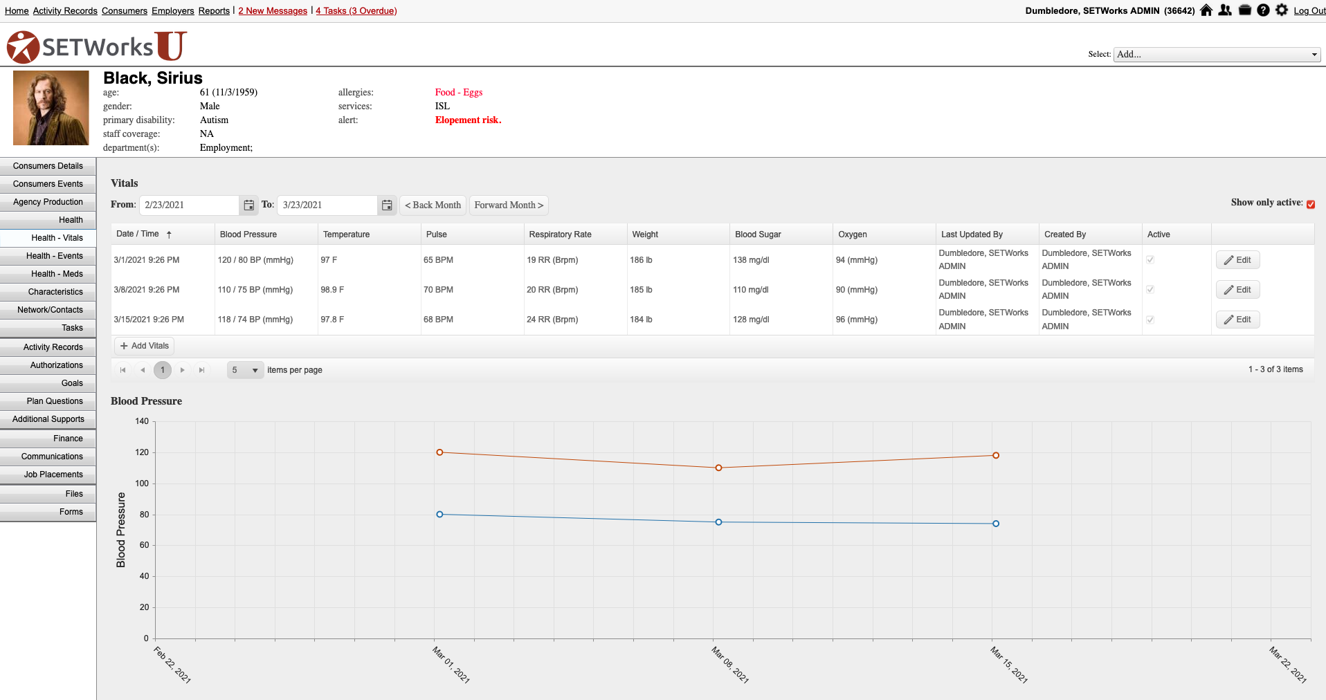Screen dimensions: 1326x700
Task: Select page 1 in the pager
Action: (x=163, y=370)
